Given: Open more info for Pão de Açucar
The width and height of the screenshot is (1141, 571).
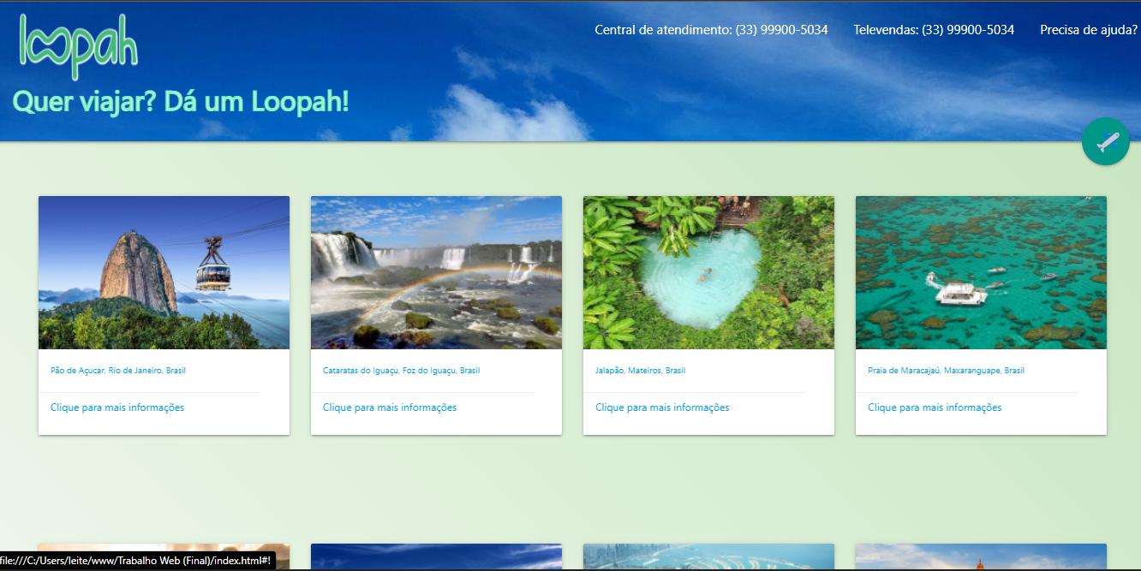Looking at the screenshot, I should (x=116, y=407).
